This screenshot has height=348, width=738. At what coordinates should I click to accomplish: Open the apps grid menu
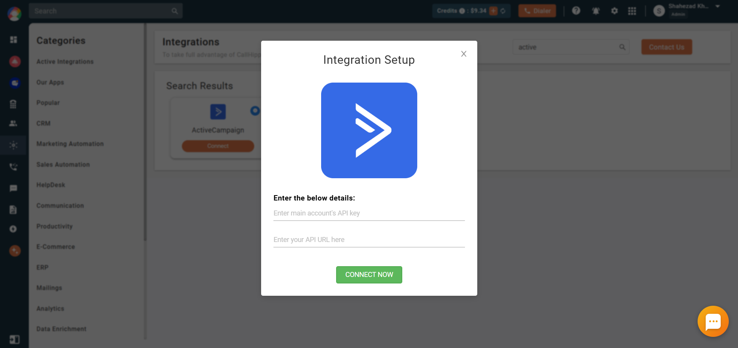pyautogui.click(x=632, y=11)
